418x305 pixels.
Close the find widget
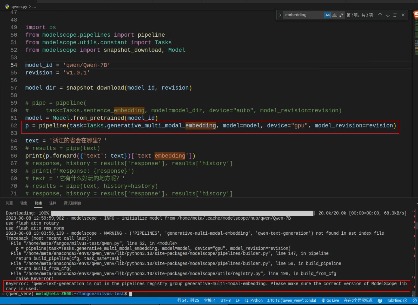coord(403,15)
